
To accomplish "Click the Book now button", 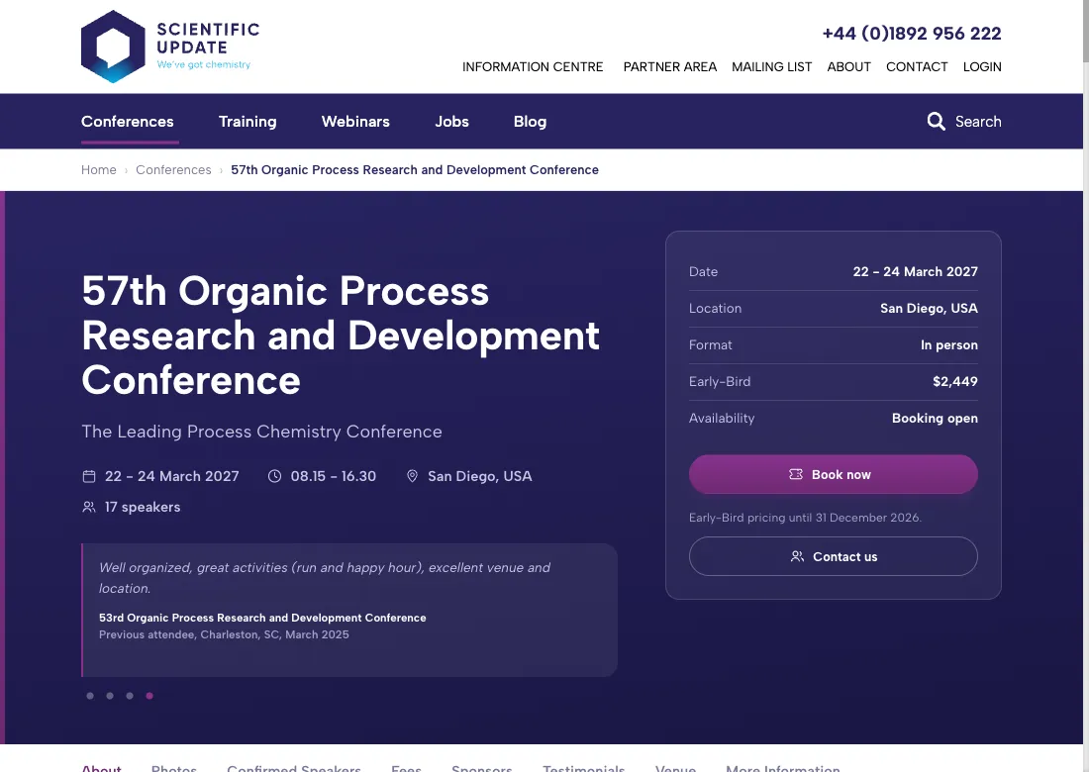I will pos(834,474).
